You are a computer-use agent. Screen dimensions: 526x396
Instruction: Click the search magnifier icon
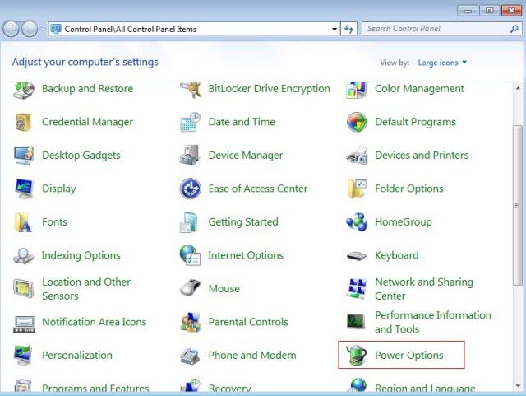pos(514,29)
